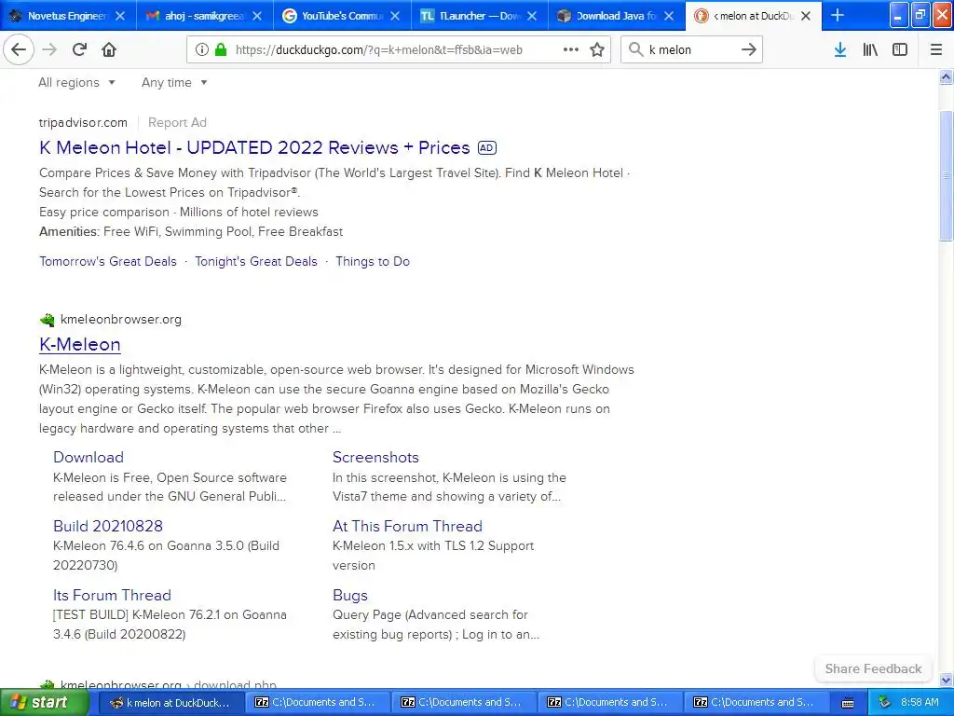Open first 7-Zip C:\Documents taskbar window
Screen dimensions: 954x716
(x=318, y=703)
